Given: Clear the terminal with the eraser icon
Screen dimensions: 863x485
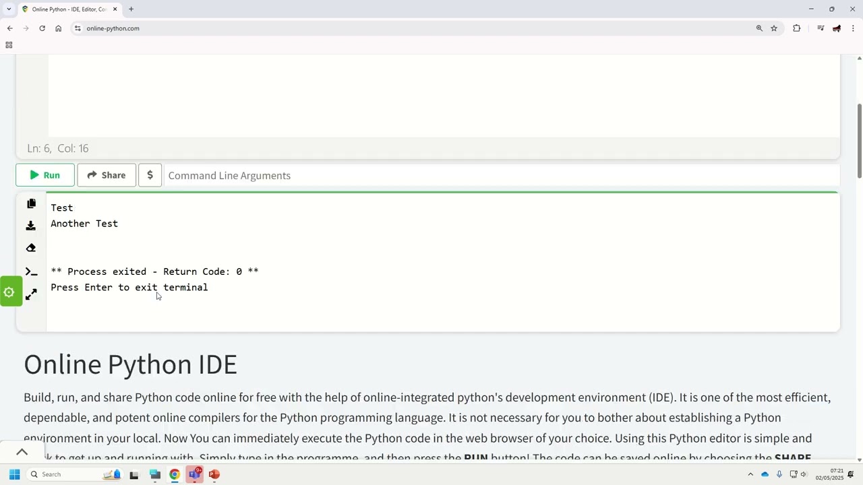Looking at the screenshot, I should coord(31,248).
